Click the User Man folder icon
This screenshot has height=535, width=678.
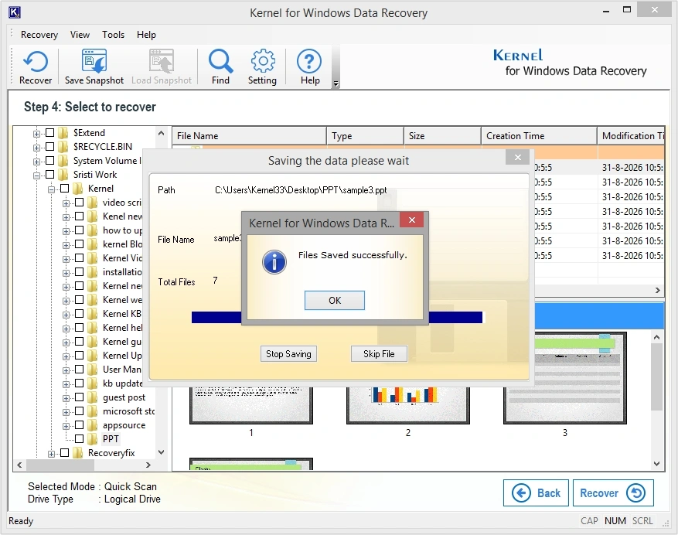92,370
